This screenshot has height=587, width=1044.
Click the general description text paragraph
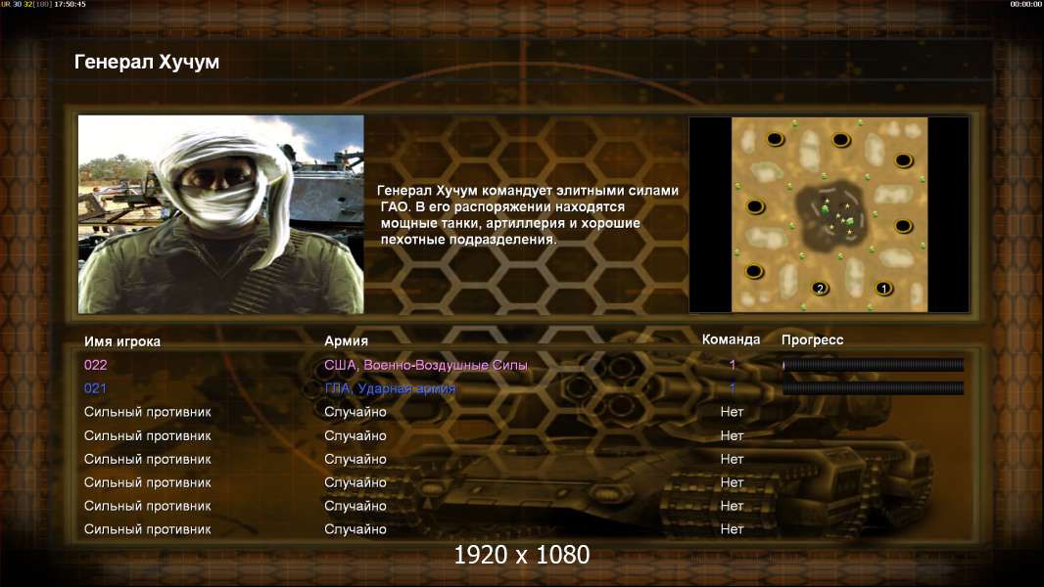click(529, 214)
